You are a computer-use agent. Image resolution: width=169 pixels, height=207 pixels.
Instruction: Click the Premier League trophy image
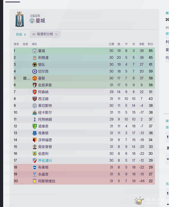coord(20,19)
